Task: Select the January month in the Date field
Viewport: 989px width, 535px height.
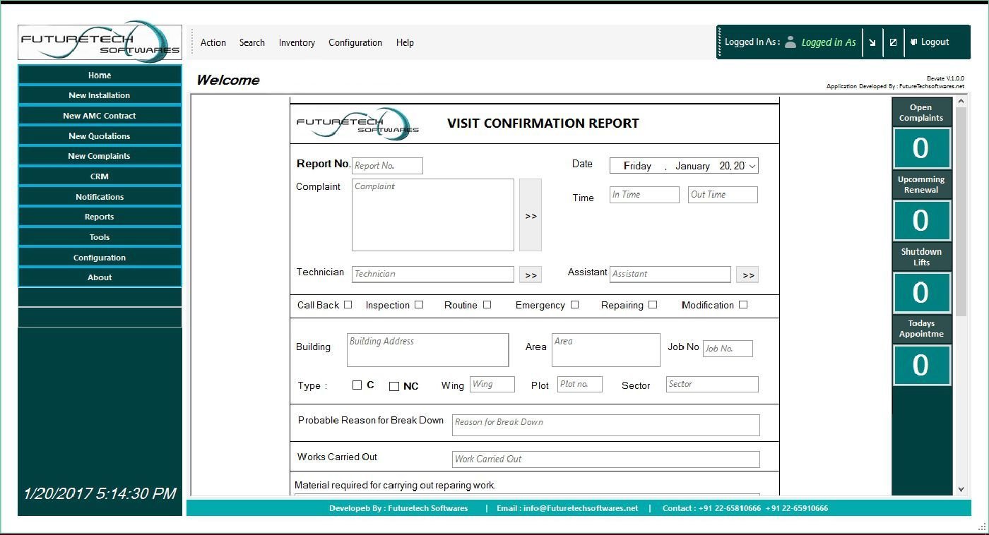Action: (x=692, y=166)
